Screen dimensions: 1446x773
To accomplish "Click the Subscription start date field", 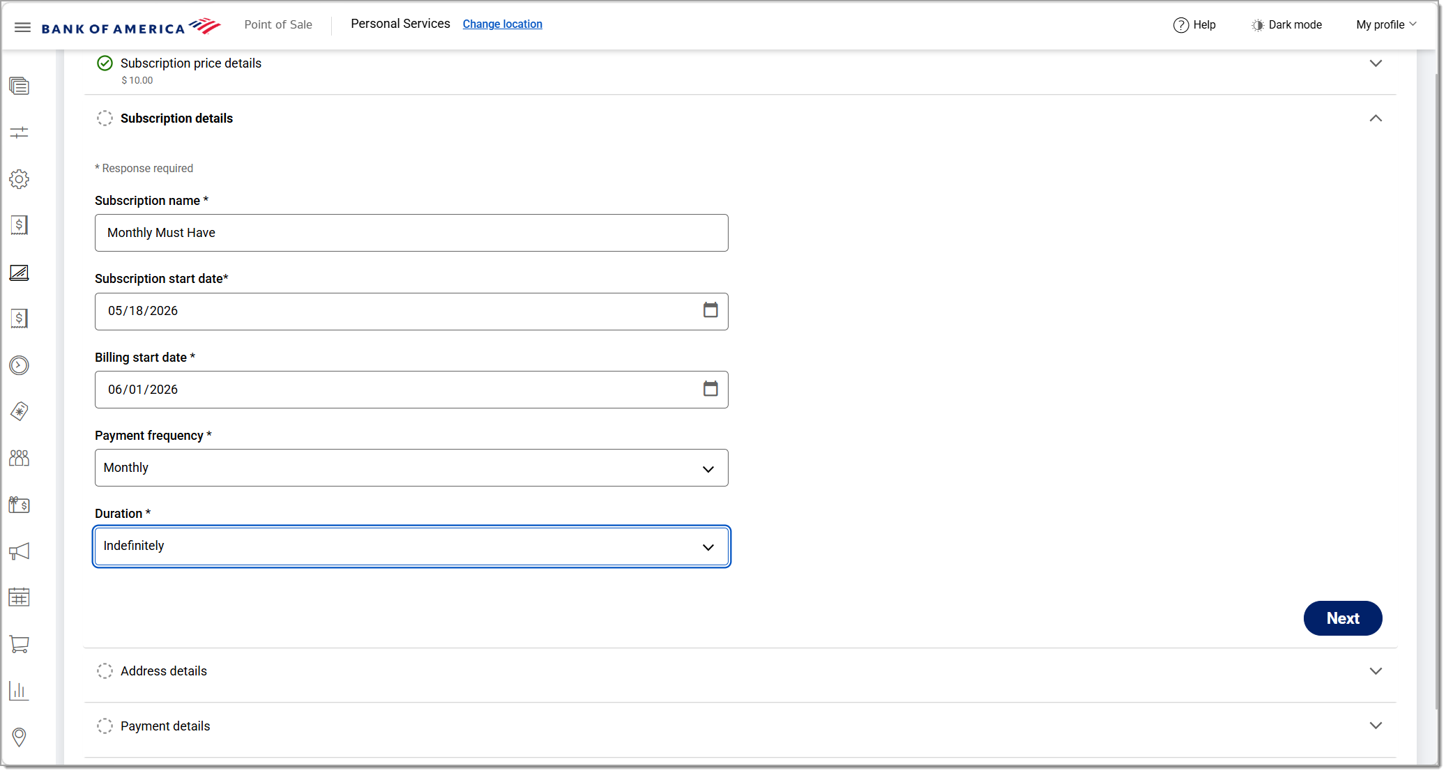I will click(411, 312).
